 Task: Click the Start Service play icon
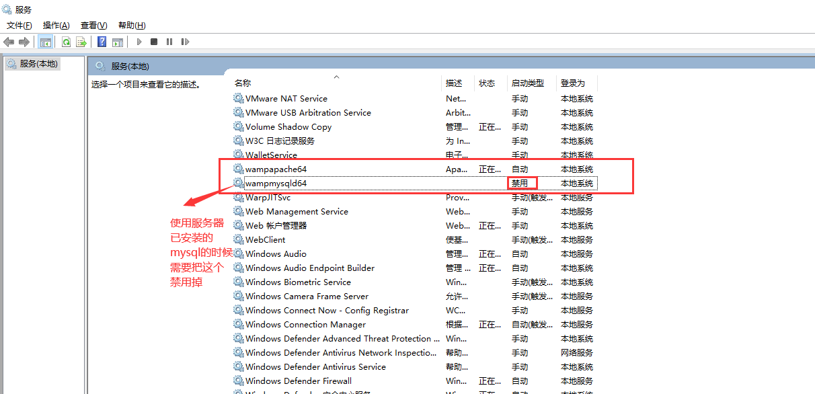pos(139,42)
